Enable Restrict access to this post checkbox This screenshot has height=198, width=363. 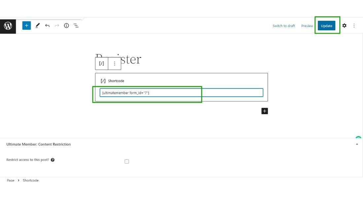point(127,161)
